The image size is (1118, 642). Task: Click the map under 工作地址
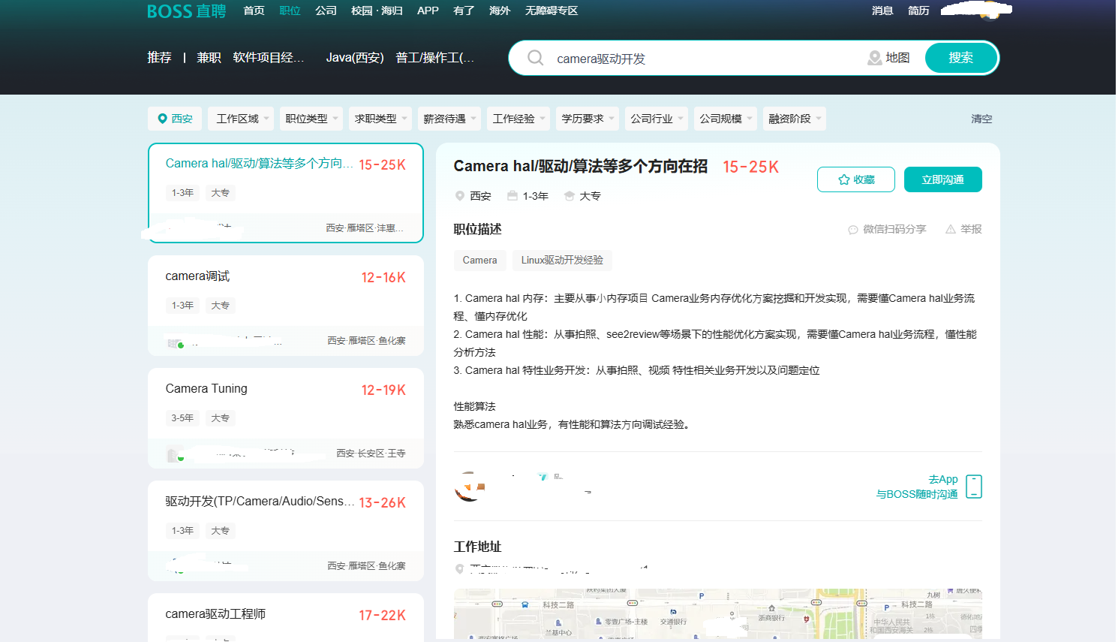(x=718, y=613)
